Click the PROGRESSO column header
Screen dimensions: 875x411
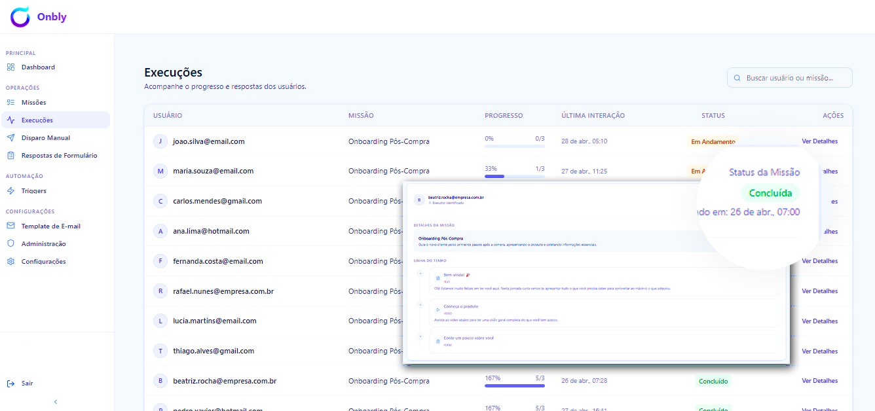(504, 116)
